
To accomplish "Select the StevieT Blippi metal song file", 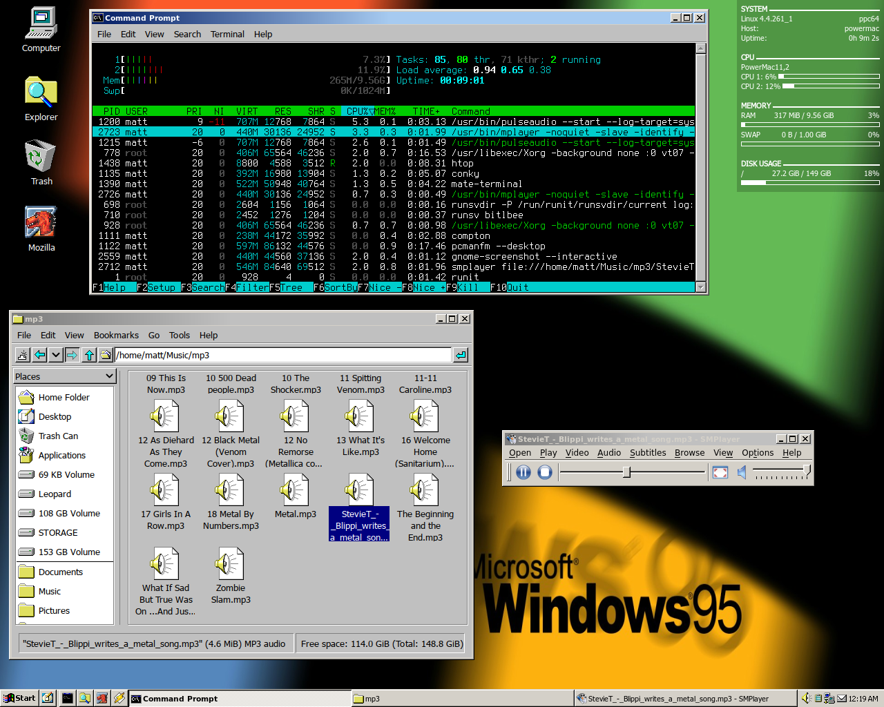I will pos(358,491).
